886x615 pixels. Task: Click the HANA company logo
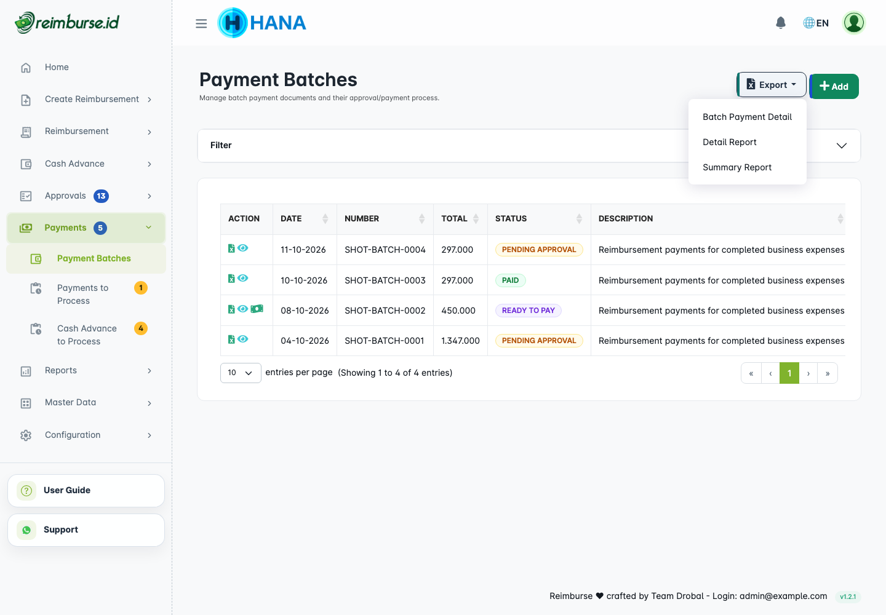click(x=262, y=23)
